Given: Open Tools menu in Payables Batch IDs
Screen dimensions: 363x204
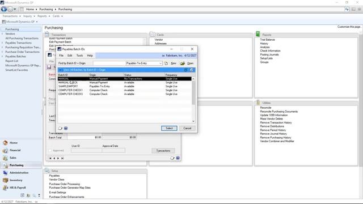Looking at the screenshot, I should tap(79, 56).
